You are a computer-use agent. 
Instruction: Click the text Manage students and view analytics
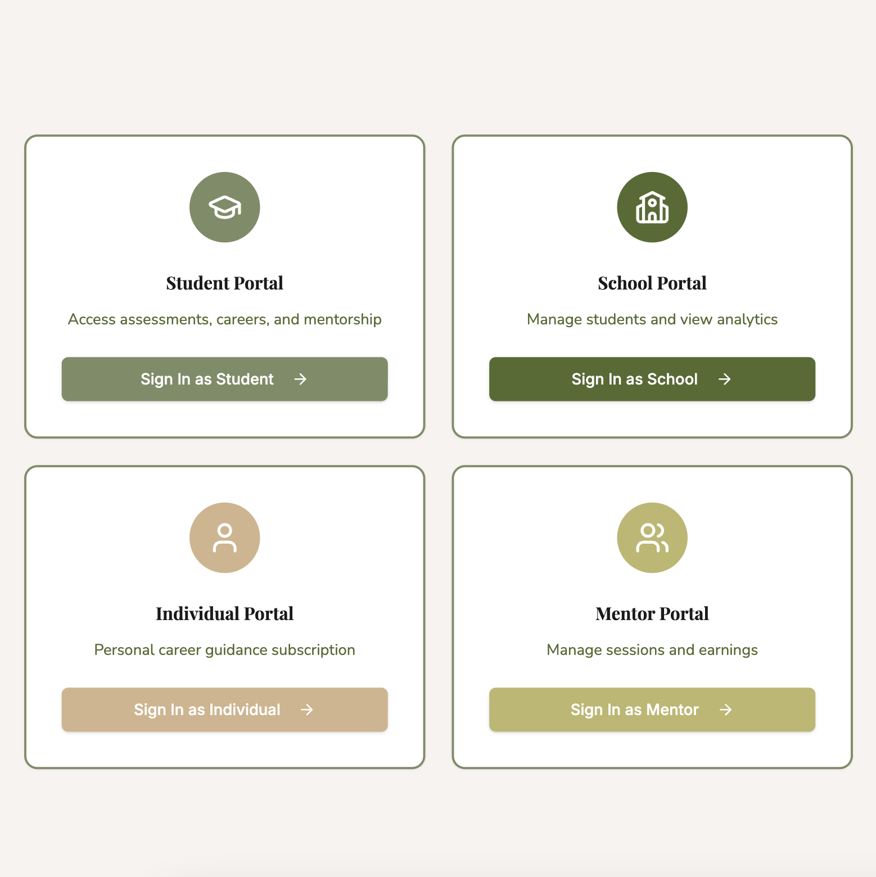click(652, 319)
